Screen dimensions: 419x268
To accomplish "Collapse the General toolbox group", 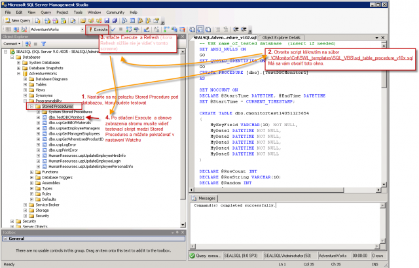I will (5, 239).
